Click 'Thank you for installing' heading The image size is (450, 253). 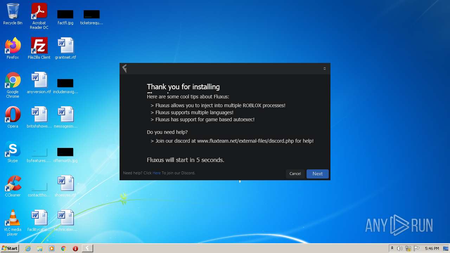[x=183, y=87]
